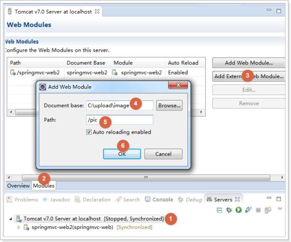Open the Servers view menu dropdown arrow

click(x=280, y=209)
